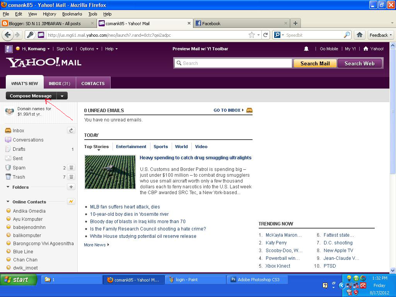This screenshot has height=297, width=396.
Task: Follow the GO TO INBOX link
Action: click(x=227, y=110)
